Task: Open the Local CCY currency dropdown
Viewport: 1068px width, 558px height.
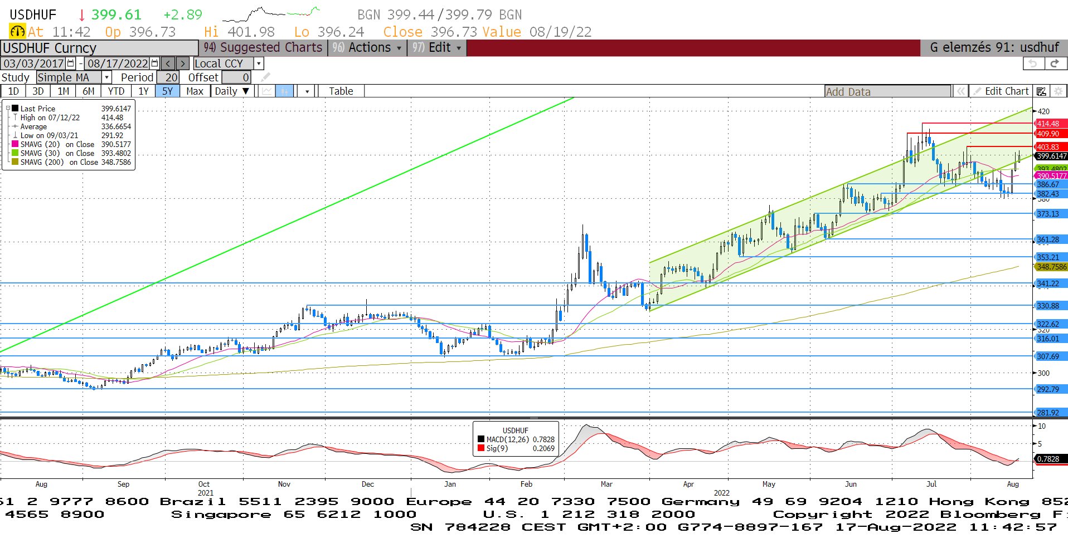Action: click(259, 63)
